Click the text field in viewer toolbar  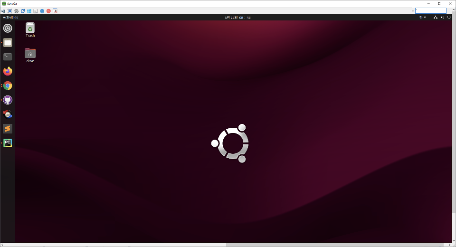(x=431, y=11)
